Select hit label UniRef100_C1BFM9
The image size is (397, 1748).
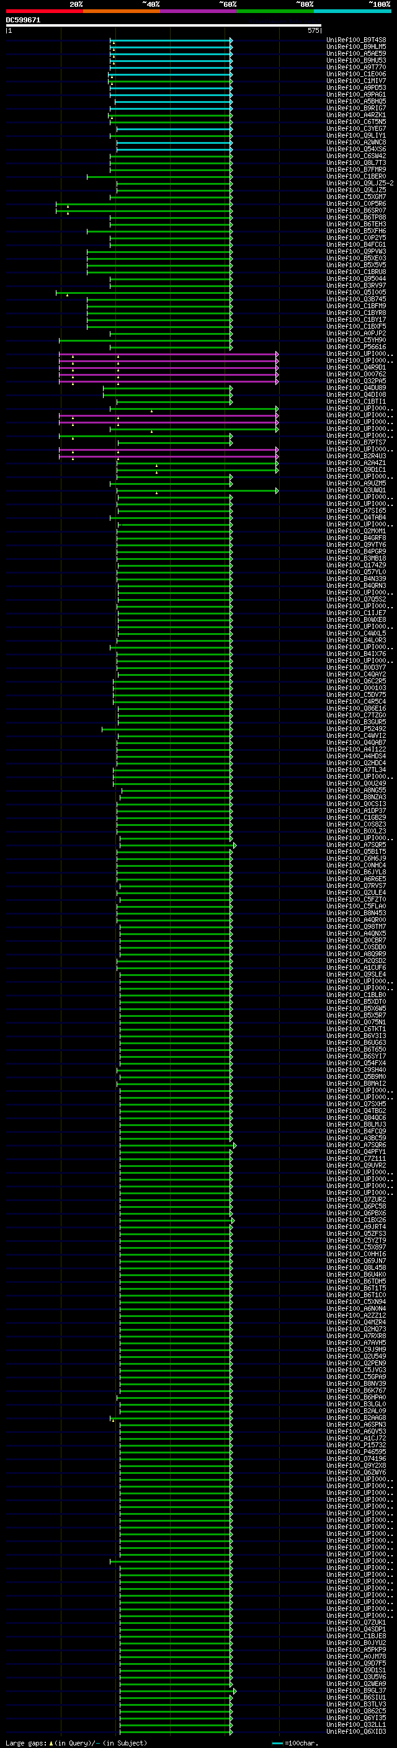pos(356,305)
